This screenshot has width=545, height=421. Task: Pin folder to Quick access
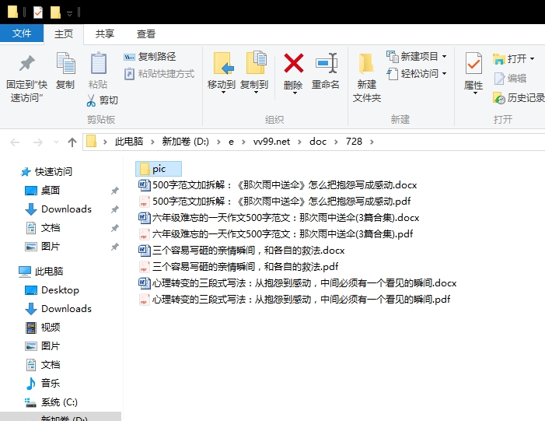[x=26, y=78]
